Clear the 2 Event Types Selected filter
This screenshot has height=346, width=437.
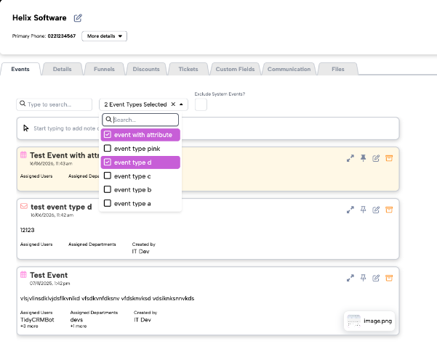click(173, 104)
